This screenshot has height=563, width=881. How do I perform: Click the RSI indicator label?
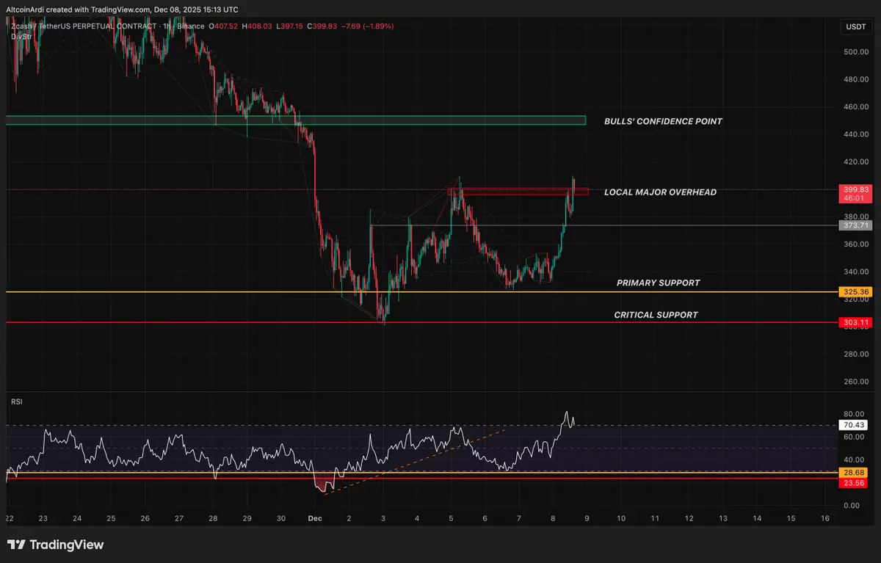[15, 402]
